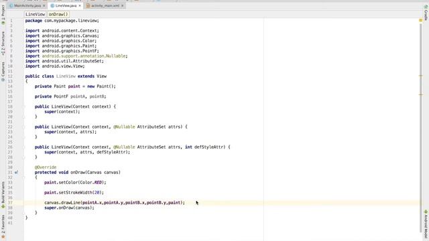Switch to the MainActivity.java tab

27,5
